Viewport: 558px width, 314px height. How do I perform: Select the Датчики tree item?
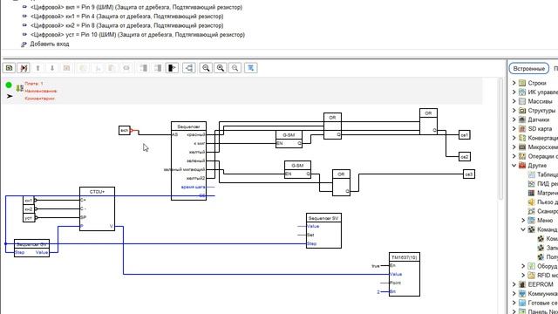pos(539,119)
